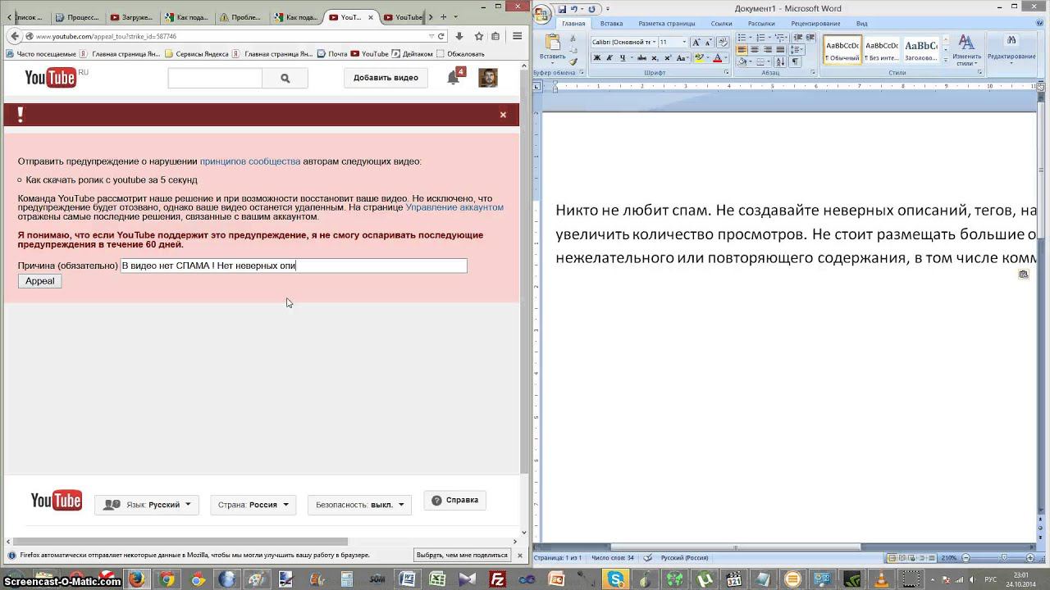Image resolution: width=1050 pixels, height=590 pixels.
Task: Apply strikethrough formatting in Word
Action: point(641,57)
